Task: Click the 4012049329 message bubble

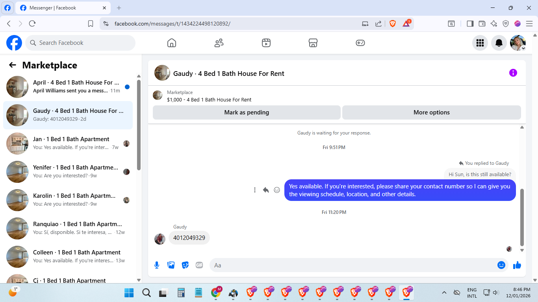Action: [x=189, y=238]
